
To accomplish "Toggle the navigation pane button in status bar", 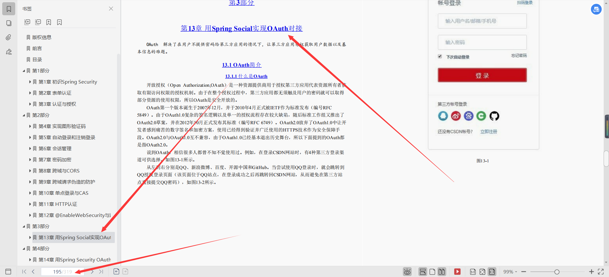I will 8,272.
